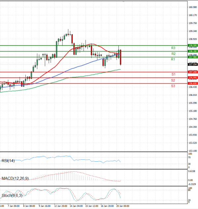The image size is (198, 209).
Task: Click the S2 support label
Action: point(173,80)
